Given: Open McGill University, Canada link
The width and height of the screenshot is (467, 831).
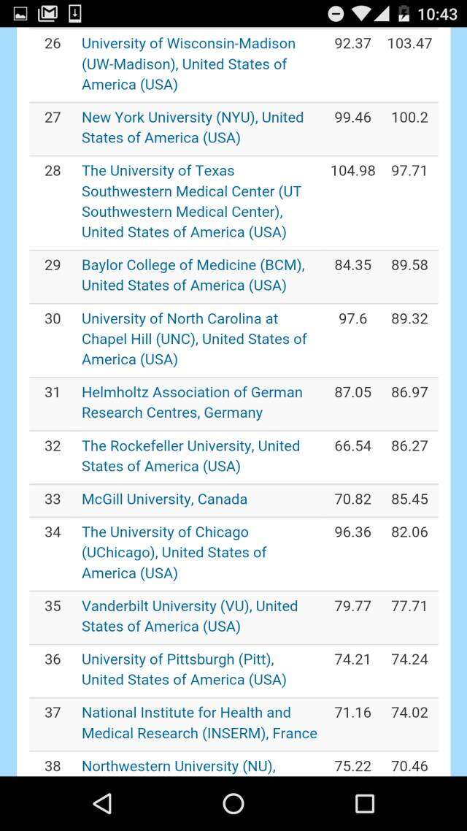Looking at the screenshot, I should tap(164, 499).
